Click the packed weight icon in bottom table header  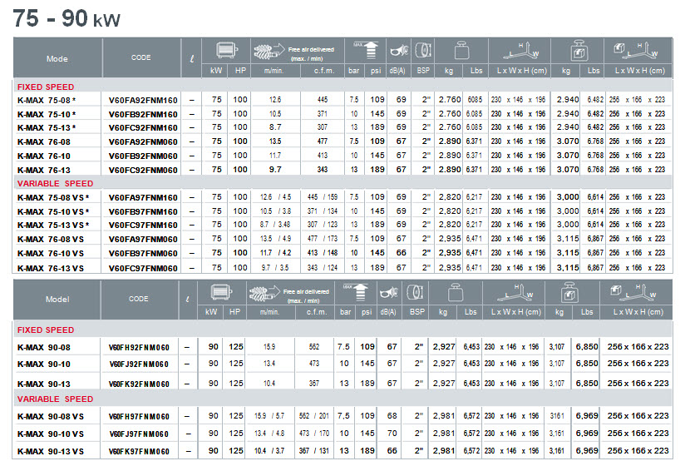point(569,292)
